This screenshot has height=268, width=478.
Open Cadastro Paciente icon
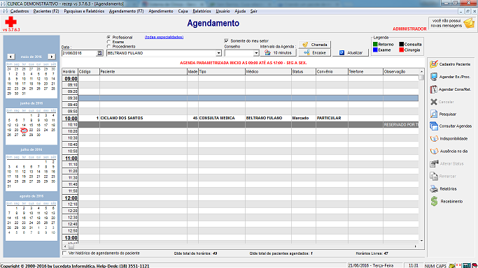pyautogui.click(x=434, y=64)
